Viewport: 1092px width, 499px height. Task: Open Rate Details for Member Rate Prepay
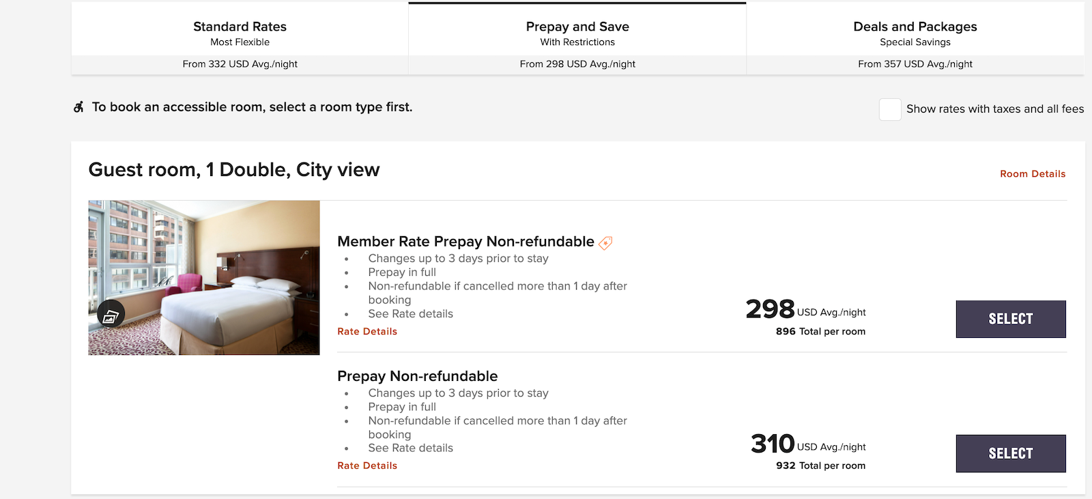pyautogui.click(x=367, y=331)
